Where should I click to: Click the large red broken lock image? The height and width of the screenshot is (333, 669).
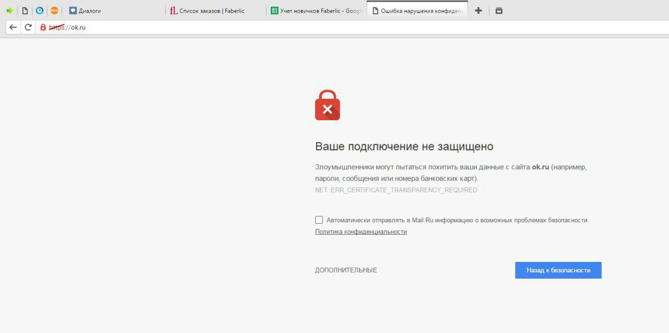coord(328,105)
